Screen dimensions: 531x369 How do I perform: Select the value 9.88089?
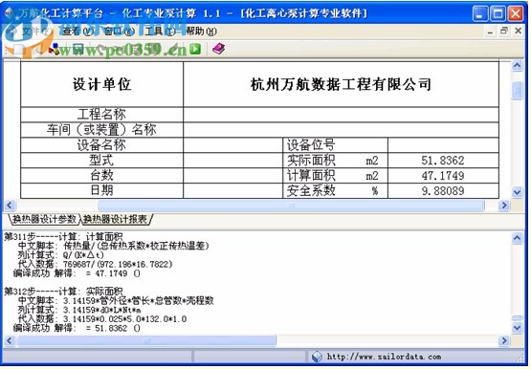pos(443,191)
